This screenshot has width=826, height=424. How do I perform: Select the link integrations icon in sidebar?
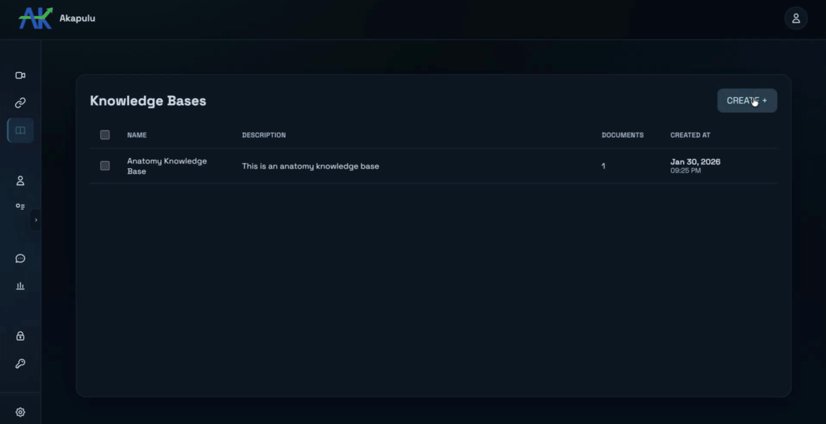click(x=20, y=102)
